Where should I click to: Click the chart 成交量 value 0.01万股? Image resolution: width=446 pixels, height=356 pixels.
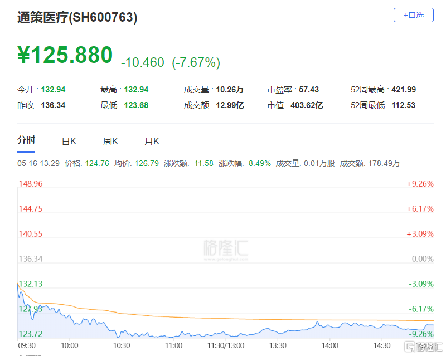tap(319, 163)
